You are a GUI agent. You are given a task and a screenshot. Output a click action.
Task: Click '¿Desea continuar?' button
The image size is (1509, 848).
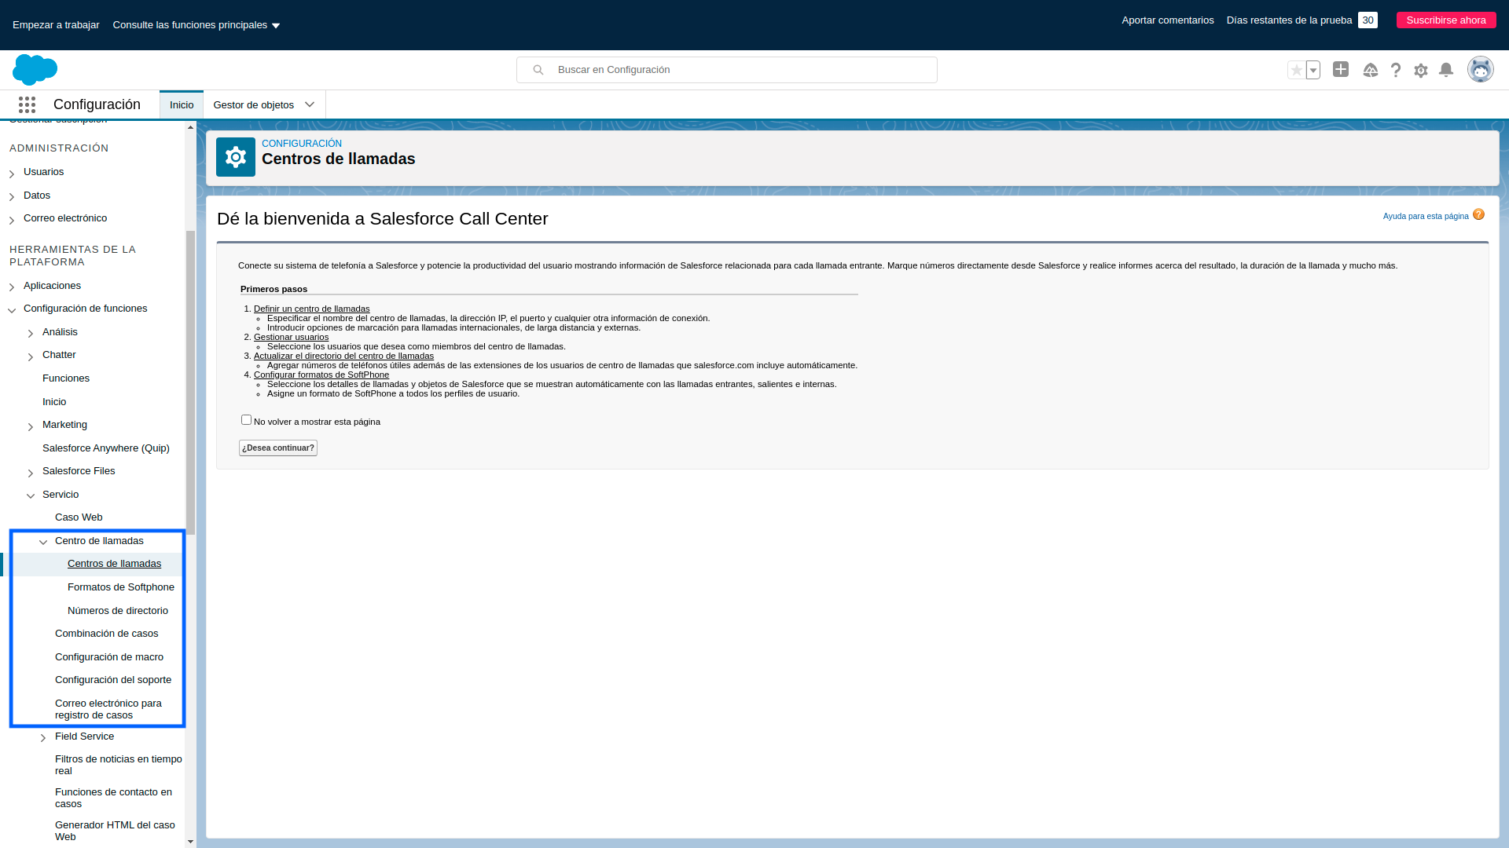[x=277, y=448]
